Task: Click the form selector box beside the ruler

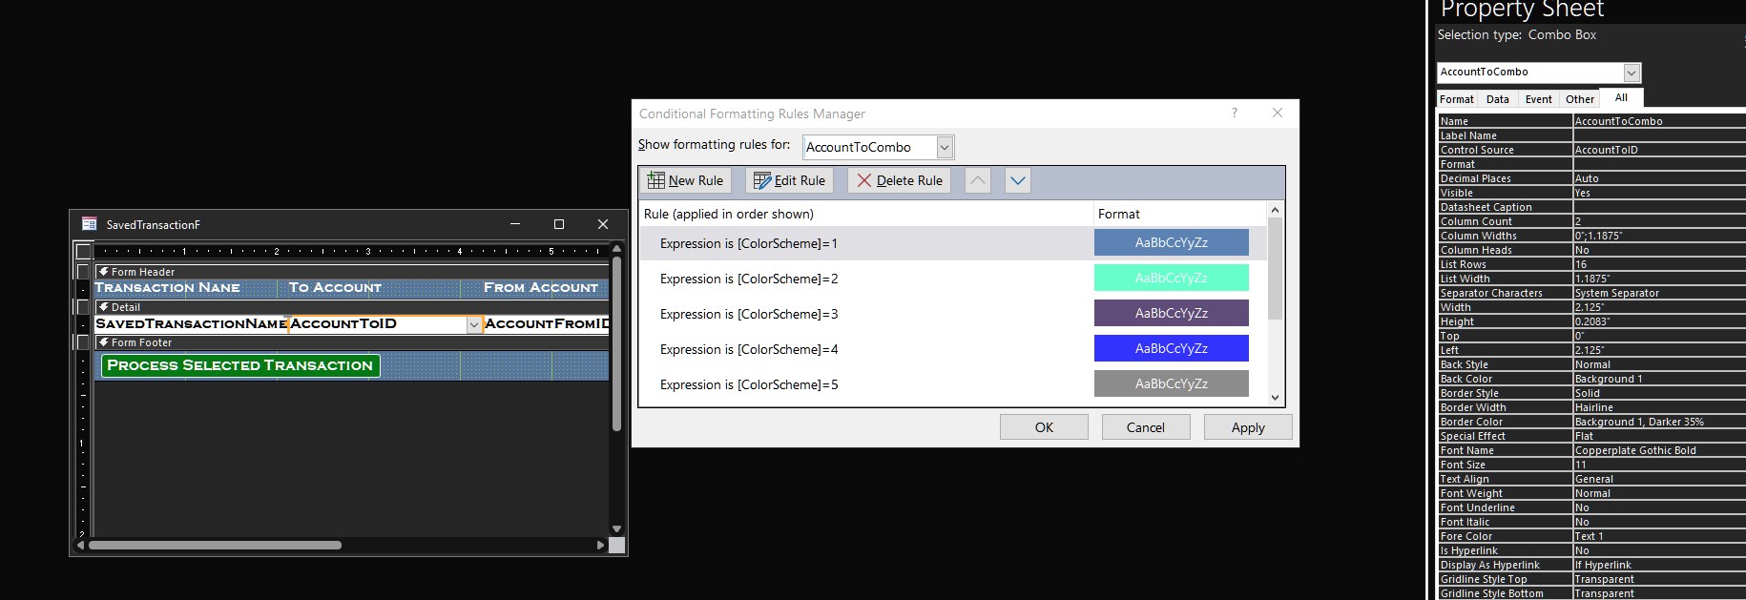Action: (84, 252)
